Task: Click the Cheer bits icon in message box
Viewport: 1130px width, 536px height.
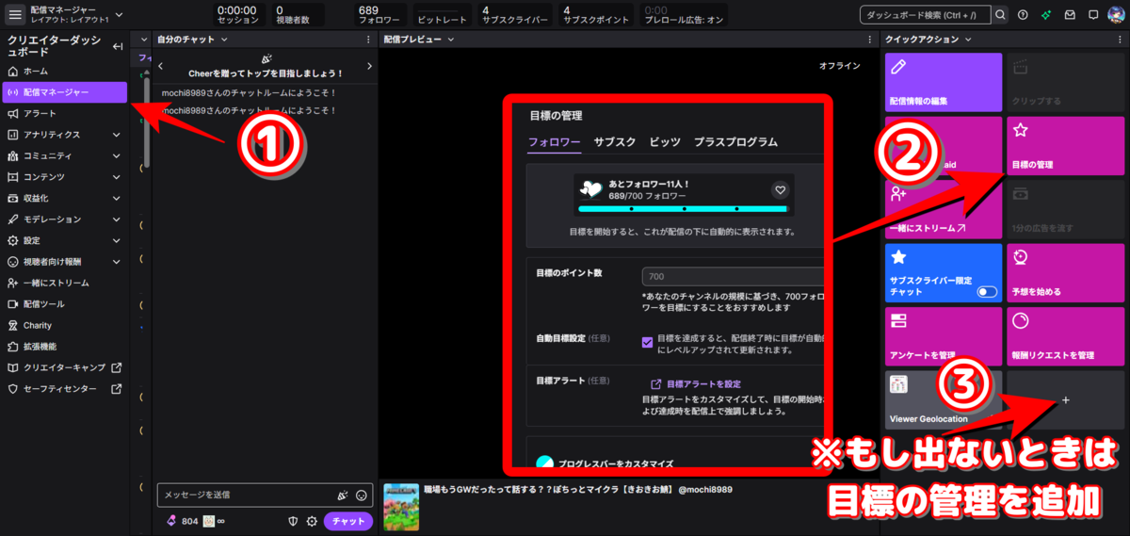Action: click(x=343, y=495)
